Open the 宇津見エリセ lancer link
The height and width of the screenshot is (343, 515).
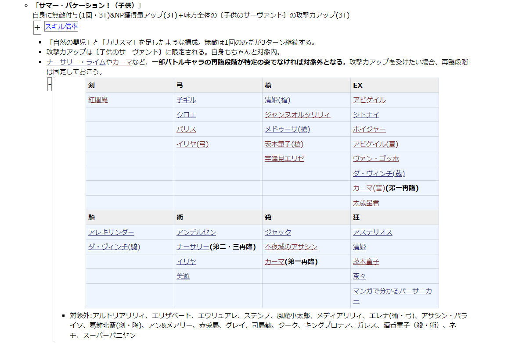pos(284,159)
